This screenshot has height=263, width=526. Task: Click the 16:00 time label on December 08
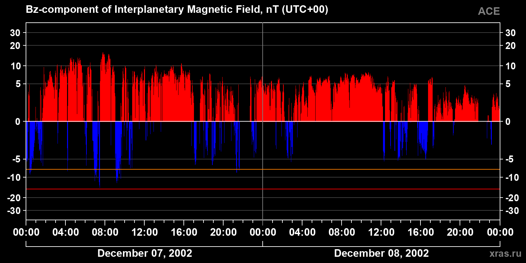pyautogui.click(x=421, y=232)
